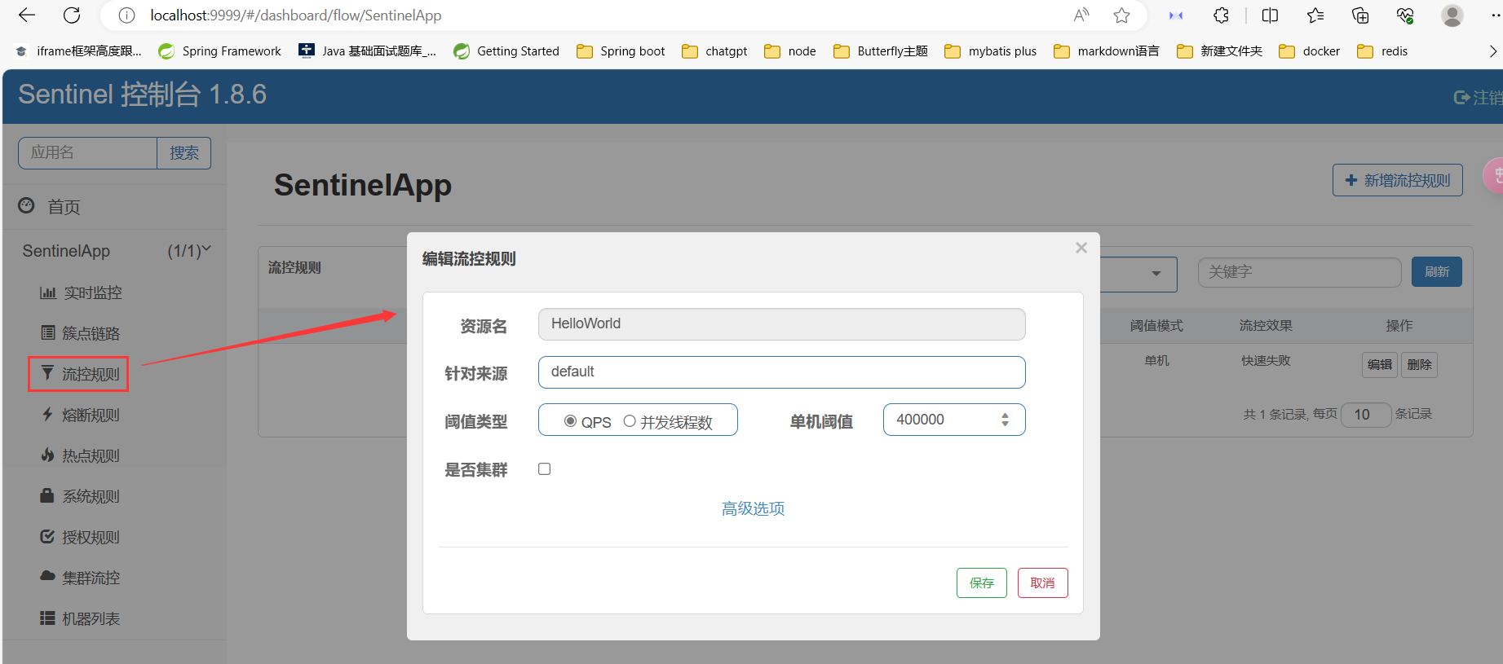Click the browser refresh icon
Viewport: 1503px width, 664px height.
(x=72, y=15)
